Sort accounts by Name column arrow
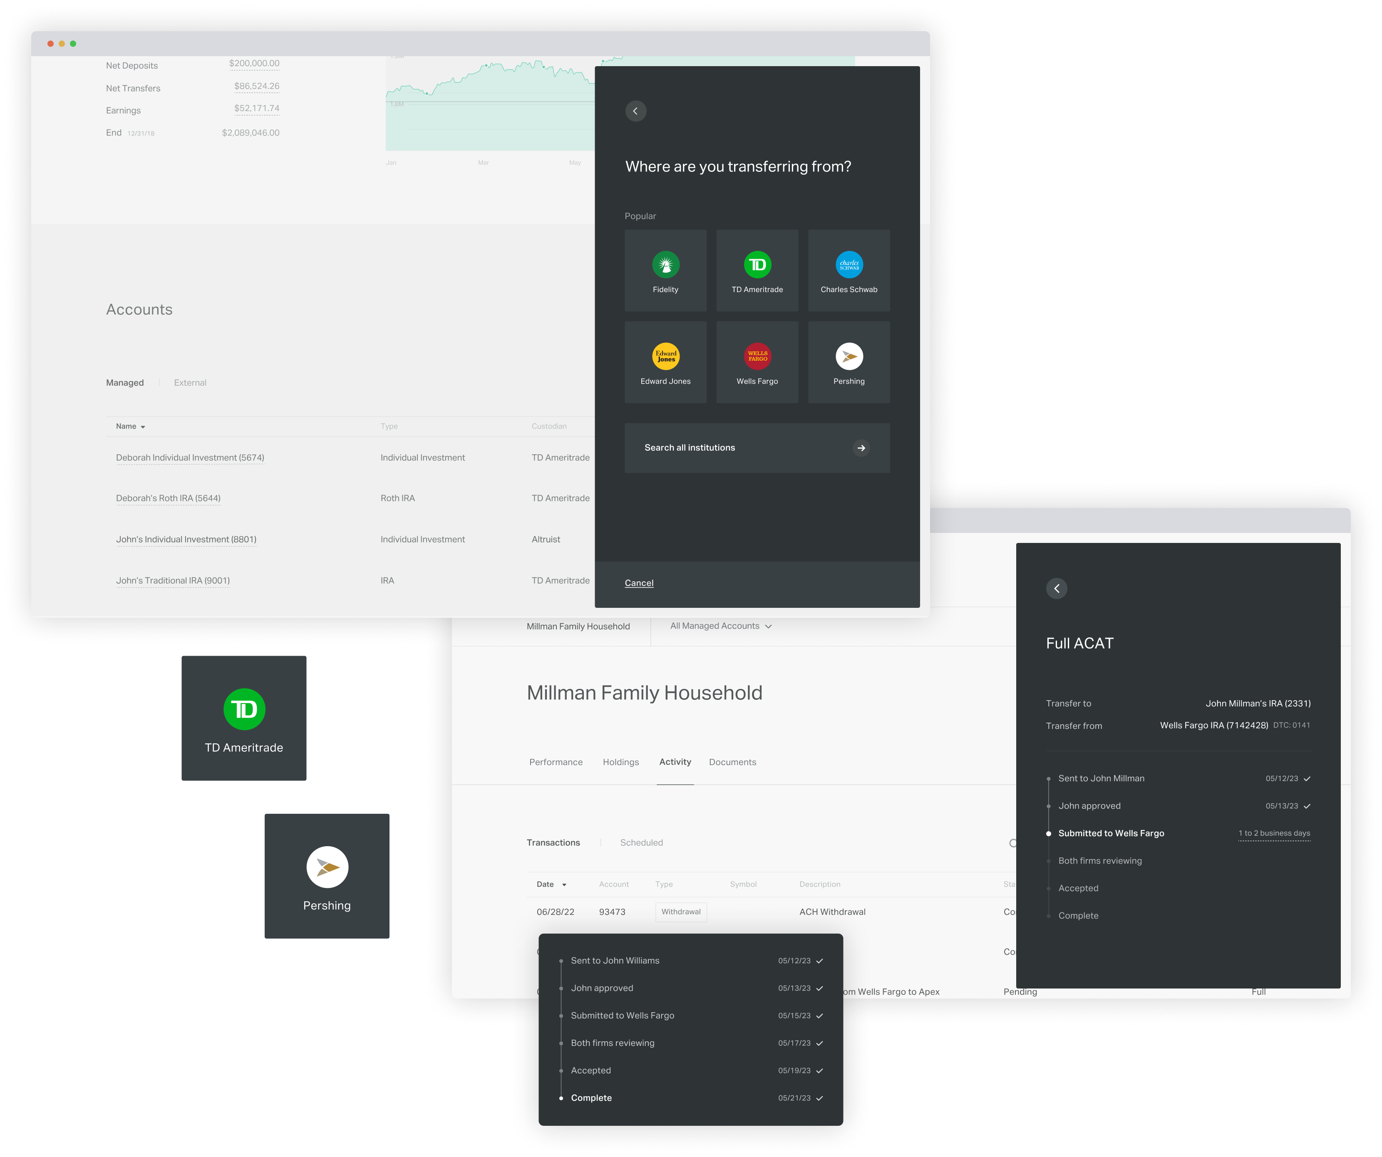This screenshot has height=1157, width=1382. (x=143, y=427)
